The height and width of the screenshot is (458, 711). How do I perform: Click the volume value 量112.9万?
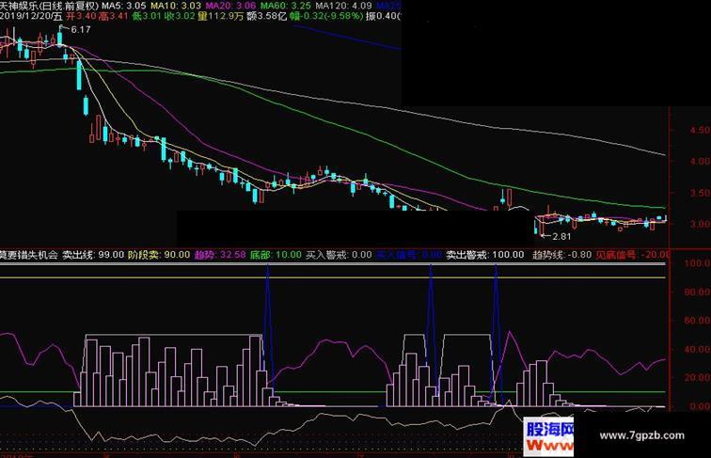pyautogui.click(x=220, y=16)
